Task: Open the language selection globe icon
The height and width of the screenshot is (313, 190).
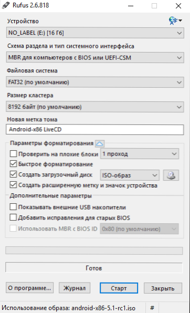Action: tap(175, 20)
